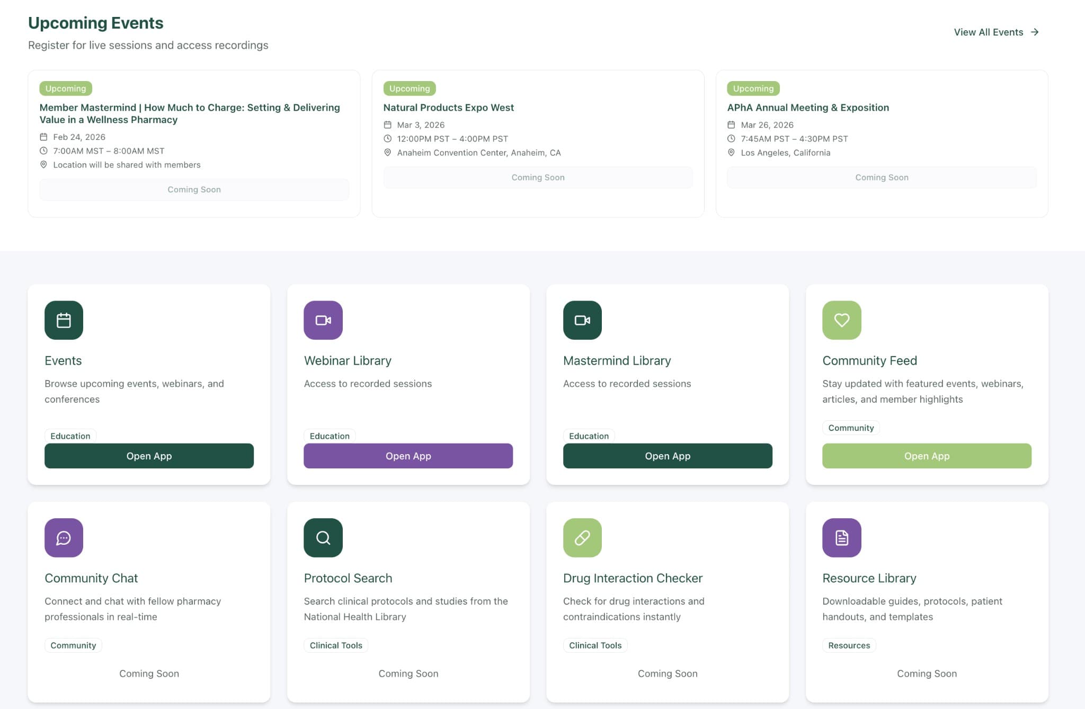Click the Clinical Tools tag under Protocol Search
Image resolution: width=1085 pixels, height=709 pixels.
click(x=335, y=645)
